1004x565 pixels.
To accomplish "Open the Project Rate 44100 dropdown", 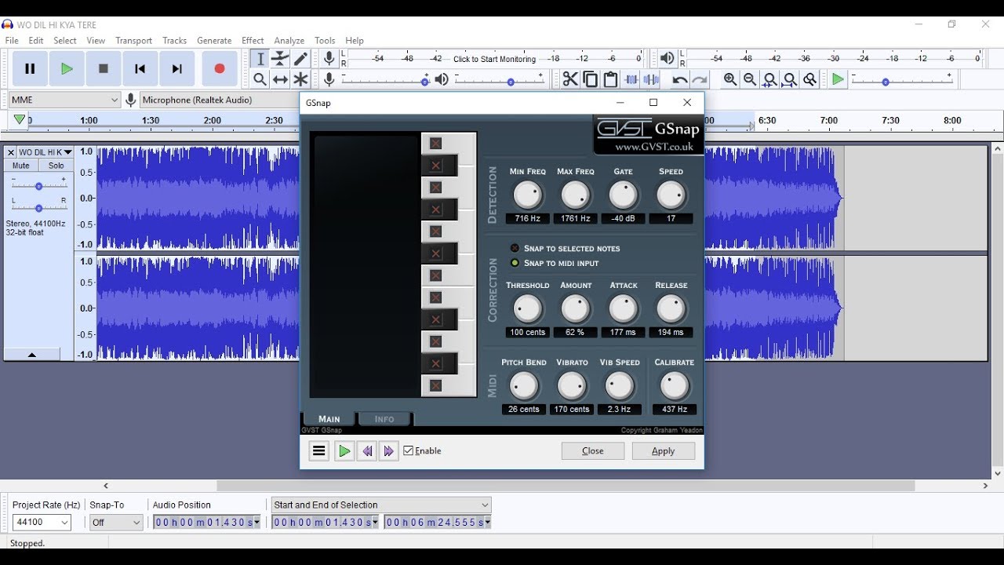I will 42,522.
